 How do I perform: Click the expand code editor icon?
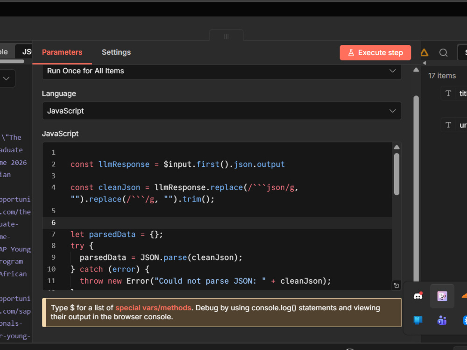(x=396, y=286)
